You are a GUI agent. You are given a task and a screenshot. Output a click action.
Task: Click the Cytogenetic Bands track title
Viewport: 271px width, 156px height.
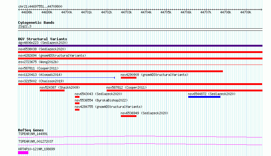(36, 23)
